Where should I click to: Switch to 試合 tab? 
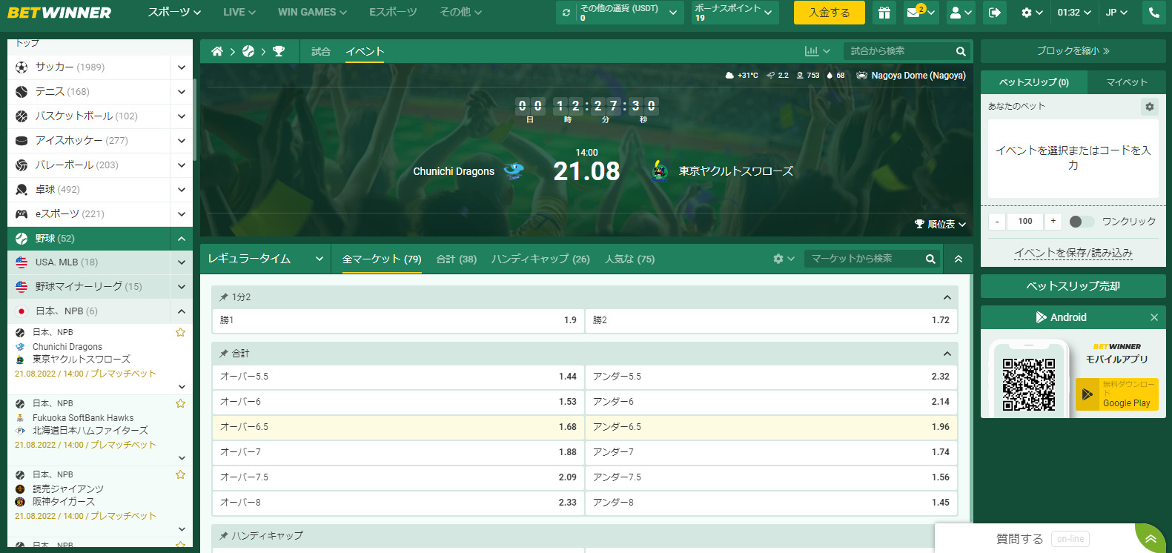[x=321, y=51]
